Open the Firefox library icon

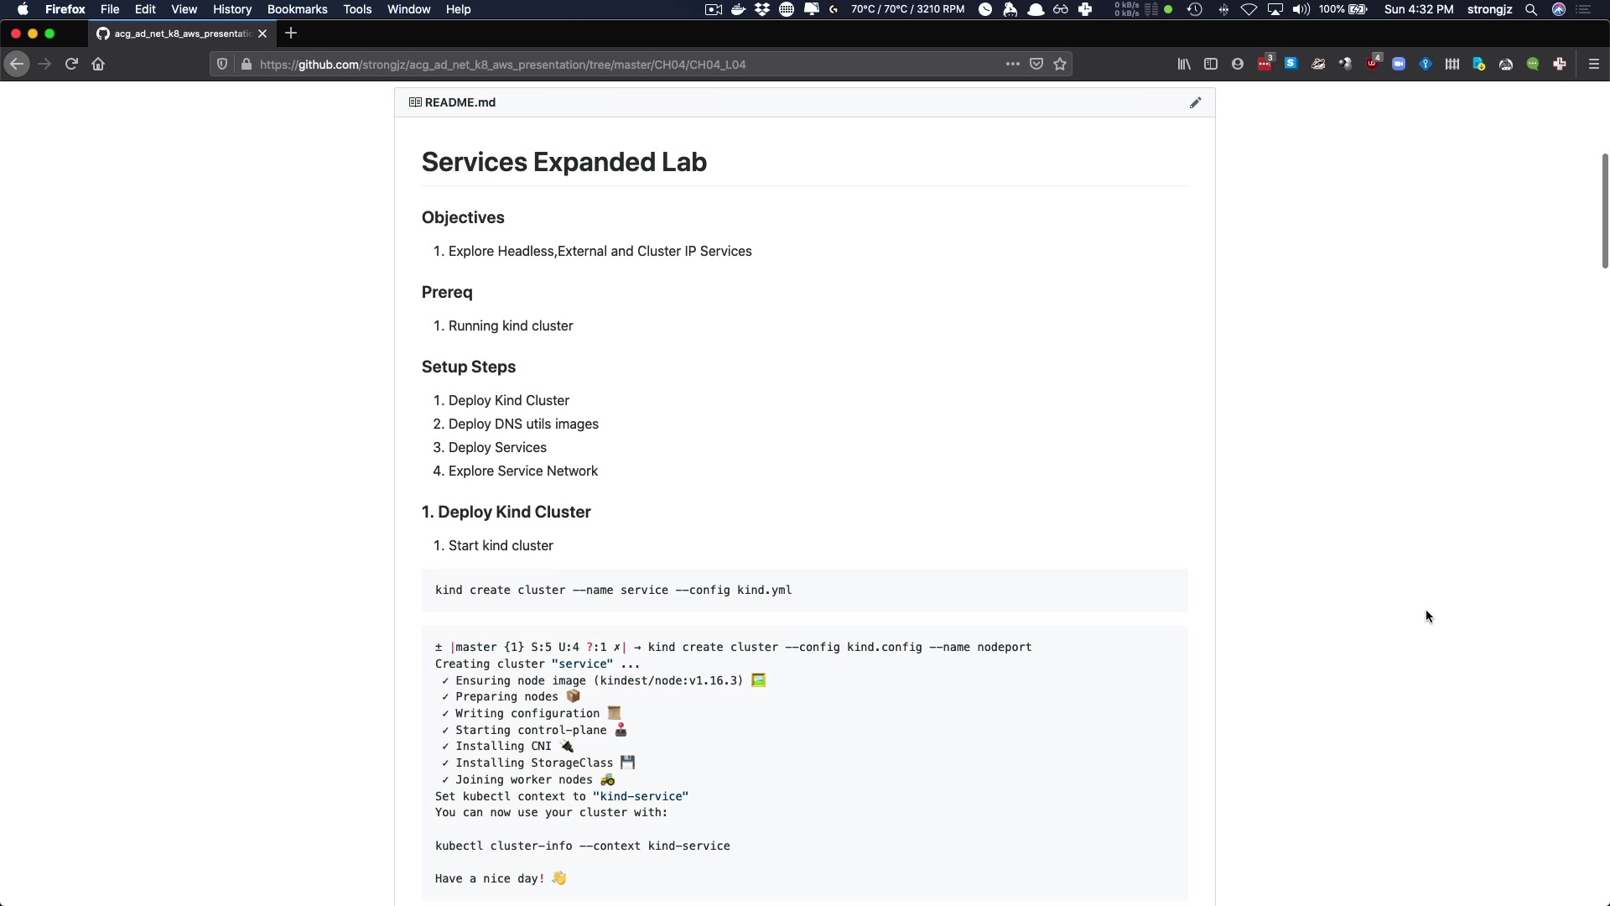click(1184, 64)
